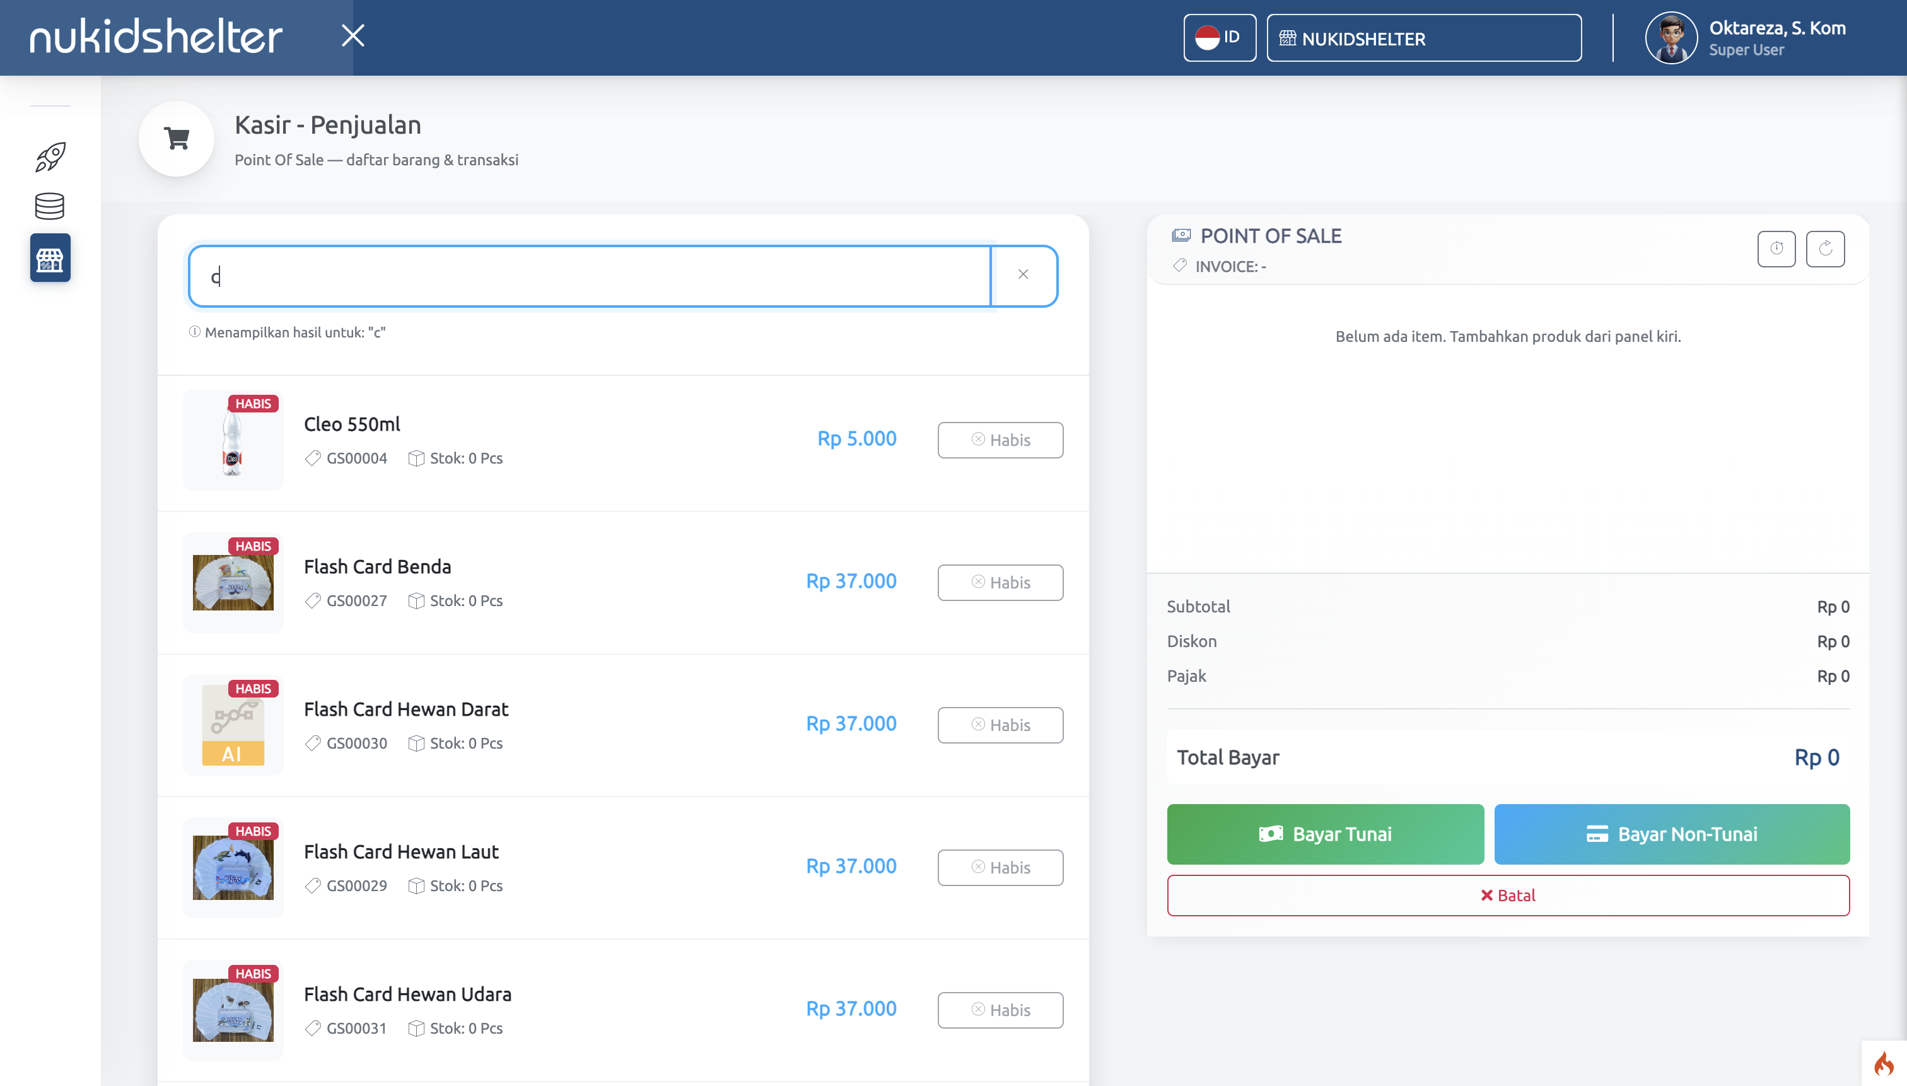This screenshot has width=1907, height=1086.
Task: Click the fire icon at bottom right
Action: (x=1884, y=1063)
